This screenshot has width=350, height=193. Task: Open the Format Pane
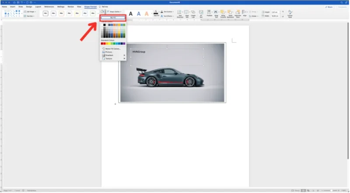click(x=290, y=14)
